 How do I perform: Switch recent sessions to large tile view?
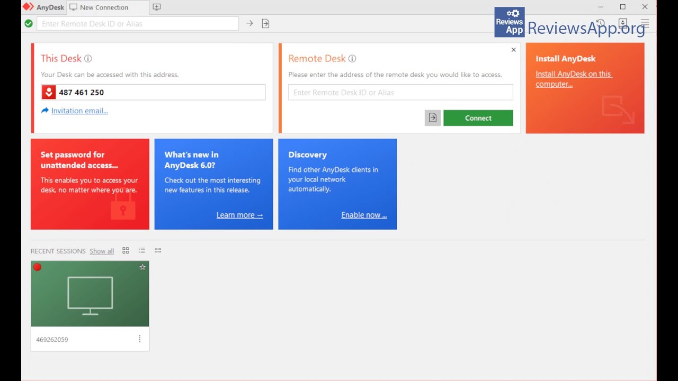click(126, 250)
